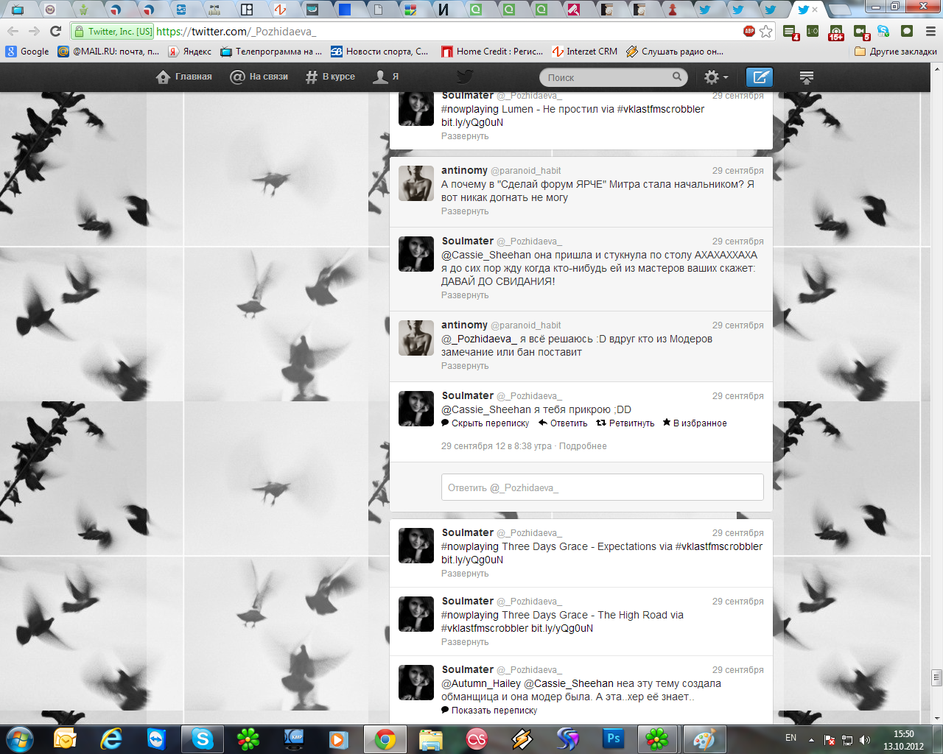Go forward with browser forward arrow
Screen dimensions: 943x754
tap(34, 31)
